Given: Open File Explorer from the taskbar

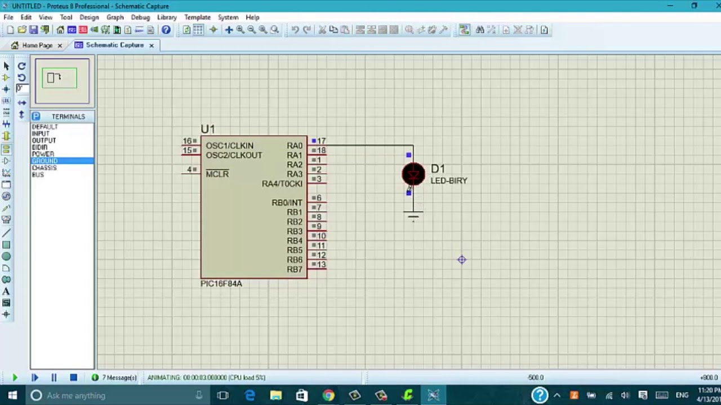Looking at the screenshot, I should click(275, 395).
